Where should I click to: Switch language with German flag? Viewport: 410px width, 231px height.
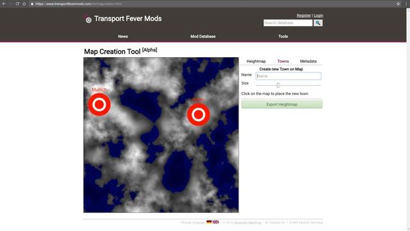pyautogui.click(x=209, y=222)
